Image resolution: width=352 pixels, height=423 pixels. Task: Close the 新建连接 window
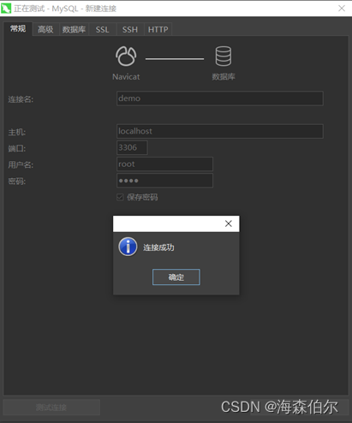click(x=342, y=9)
